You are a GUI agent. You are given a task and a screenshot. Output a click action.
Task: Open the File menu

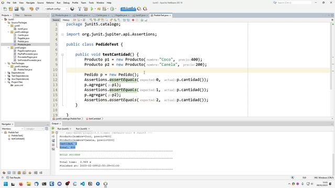pos(8,3)
